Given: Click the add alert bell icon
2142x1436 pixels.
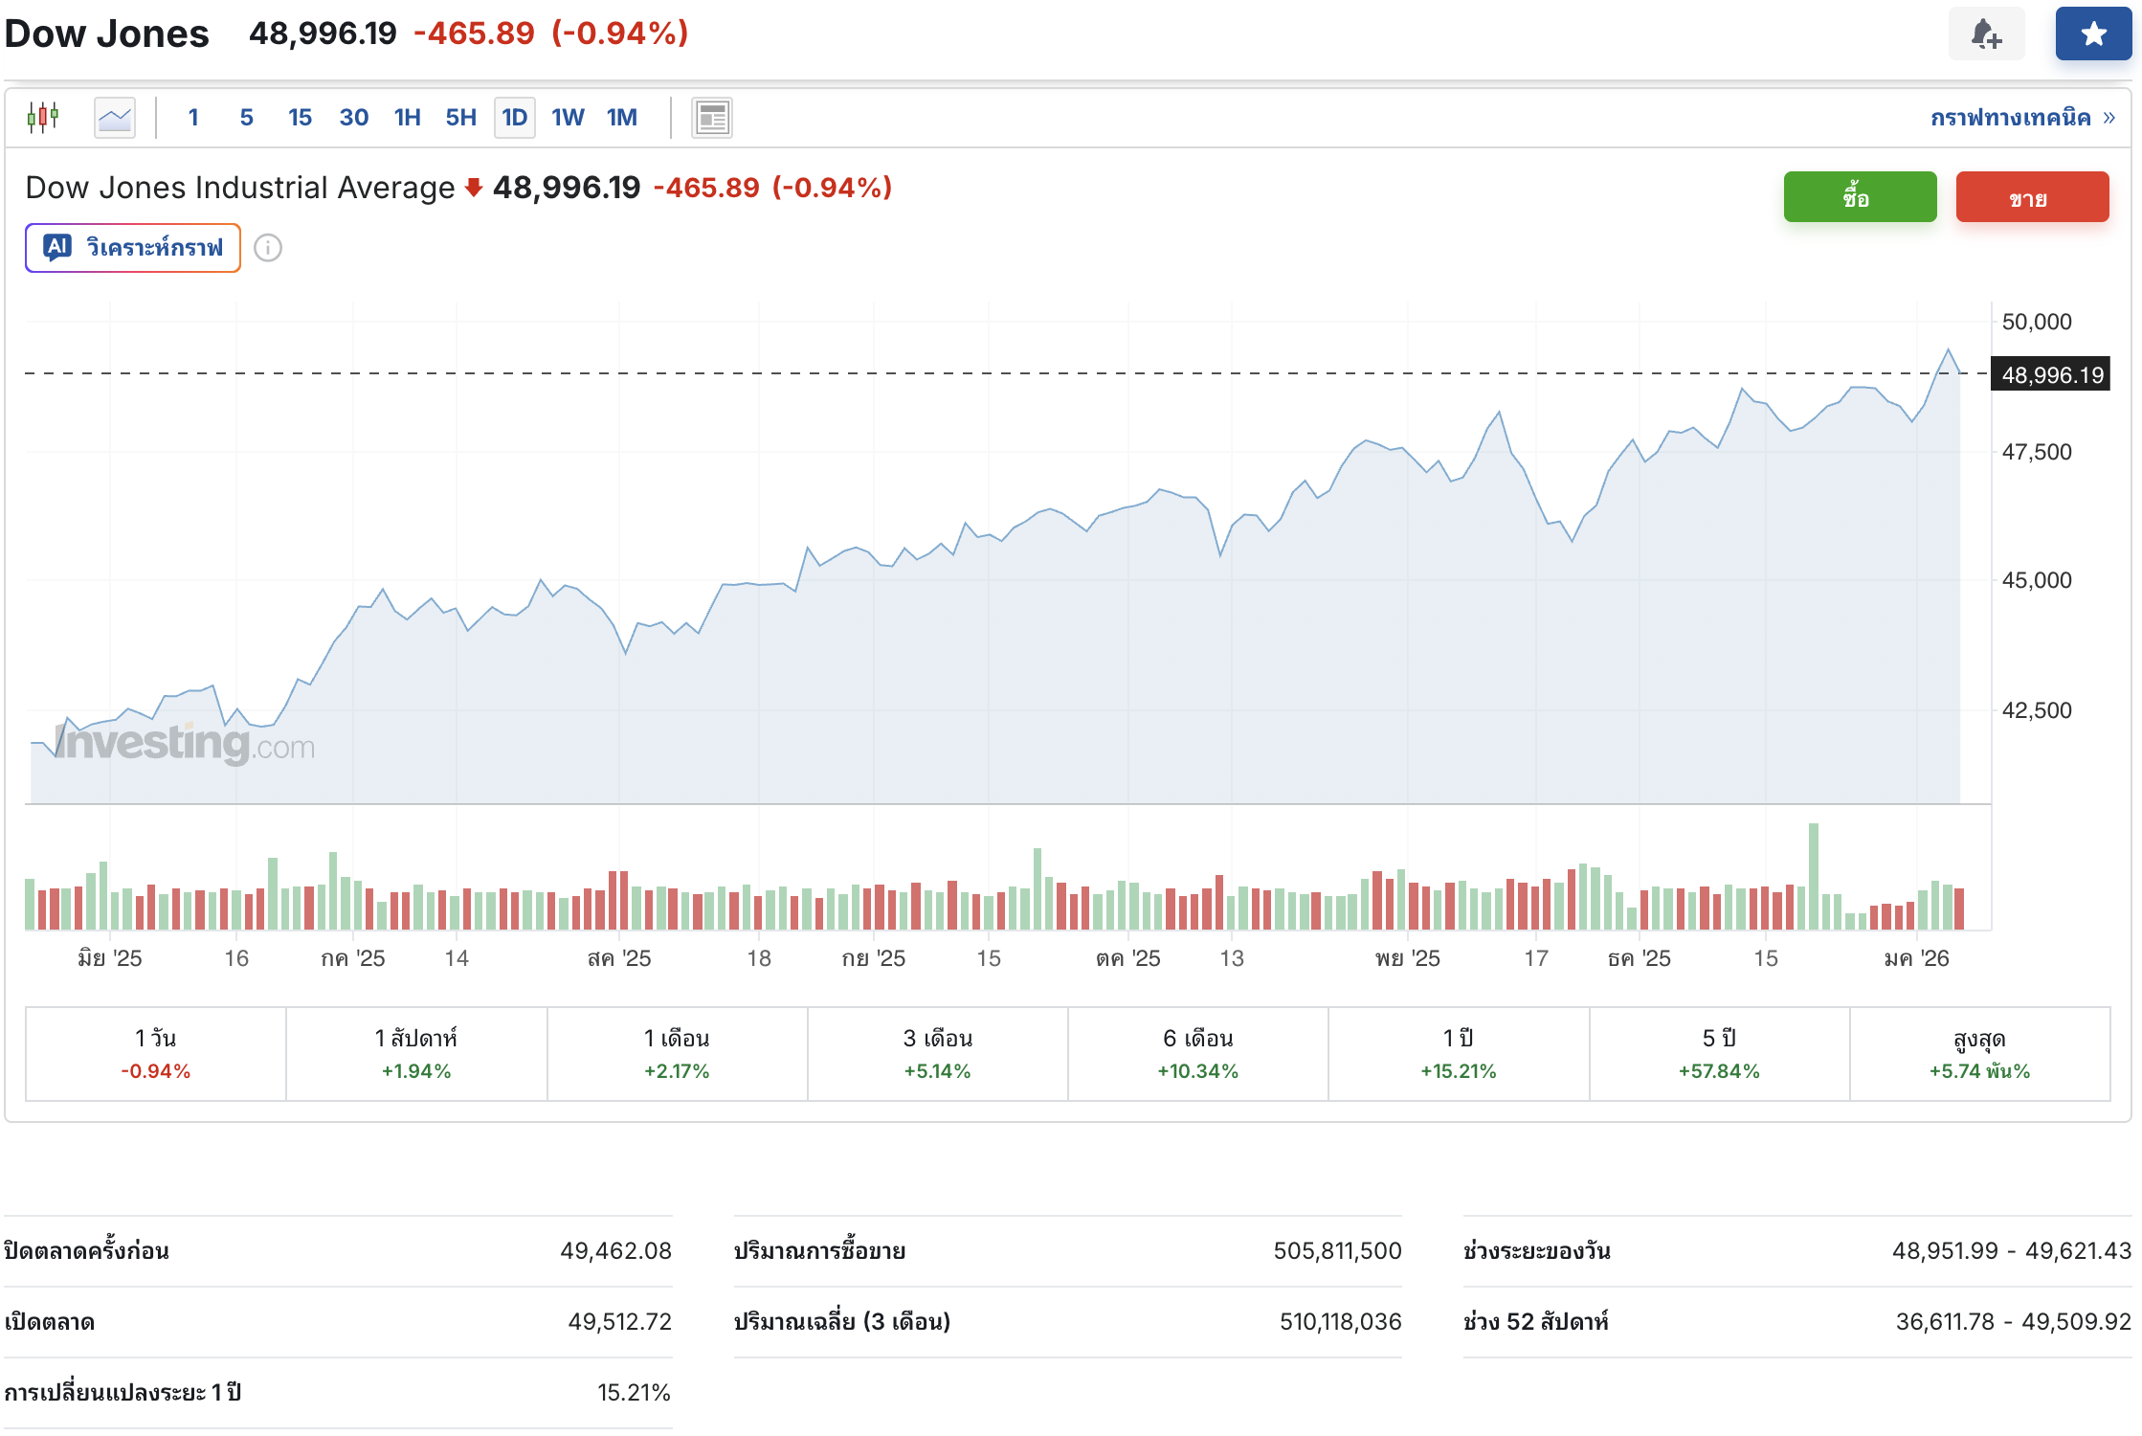Looking at the screenshot, I should 1986,34.
